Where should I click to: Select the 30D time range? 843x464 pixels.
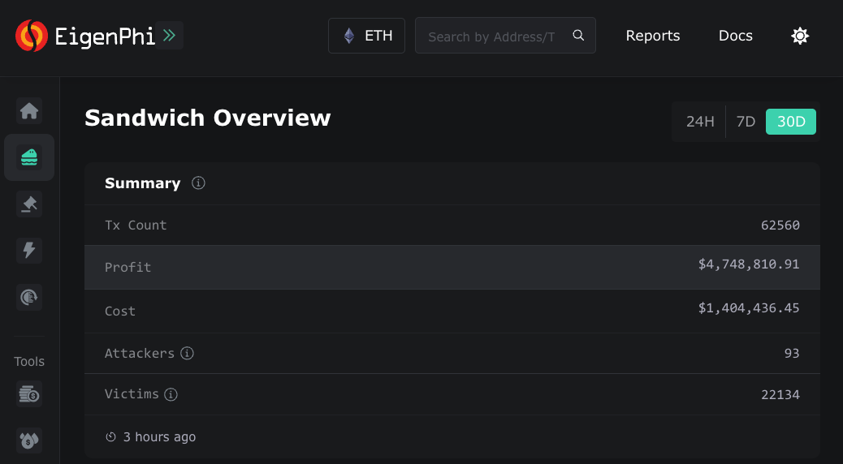pos(791,122)
